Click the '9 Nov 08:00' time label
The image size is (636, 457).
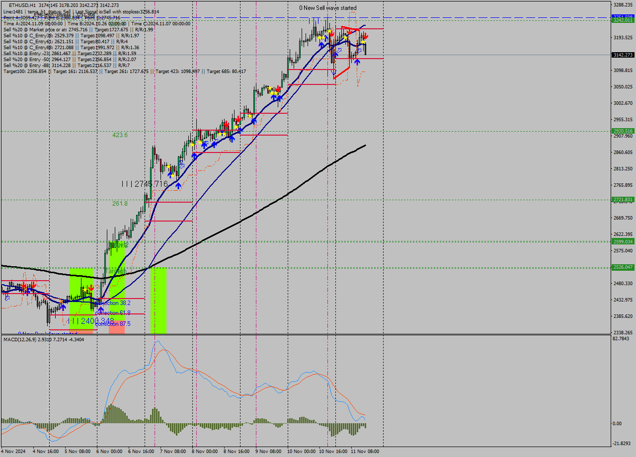coord(269,452)
